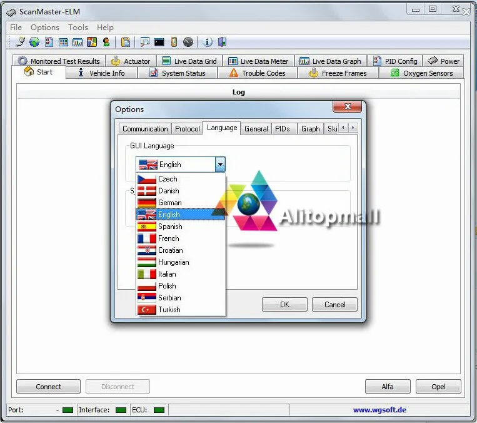
Task: Click OK in the Options dialog
Action: 284,305
